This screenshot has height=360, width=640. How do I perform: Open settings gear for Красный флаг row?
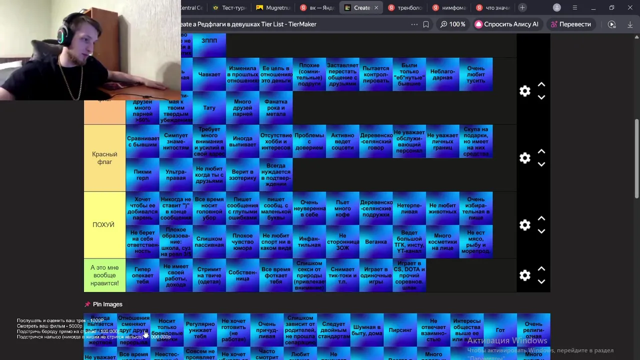524,158
